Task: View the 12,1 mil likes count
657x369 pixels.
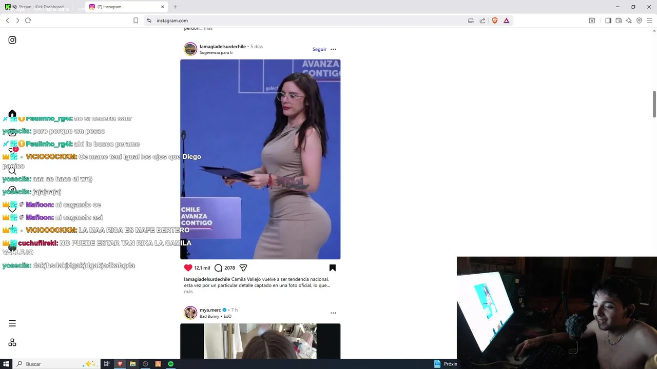Action: pos(202,268)
